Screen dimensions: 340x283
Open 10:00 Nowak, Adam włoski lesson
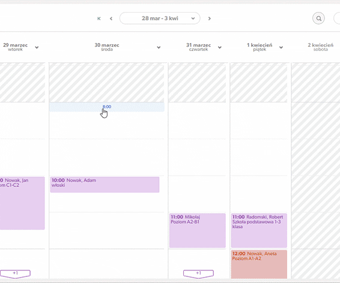pyautogui.click(x=105, y=185)
